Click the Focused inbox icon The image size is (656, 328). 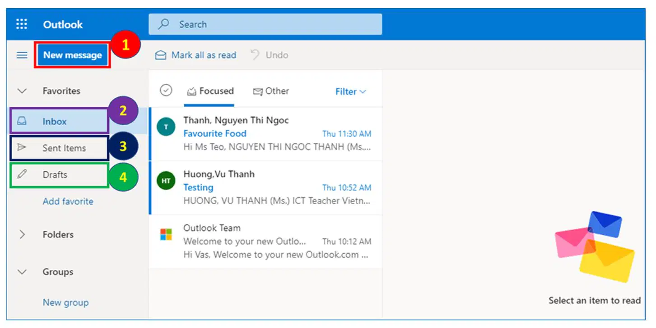[192, 91]
